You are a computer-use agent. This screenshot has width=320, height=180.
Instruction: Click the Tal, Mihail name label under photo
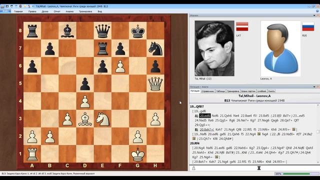[203, 78]
